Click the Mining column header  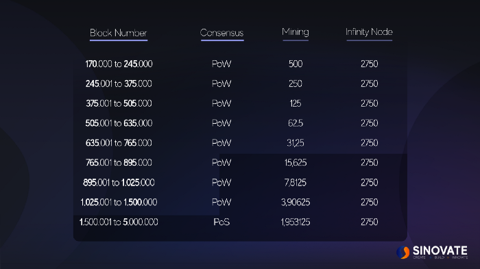point(296,32)
